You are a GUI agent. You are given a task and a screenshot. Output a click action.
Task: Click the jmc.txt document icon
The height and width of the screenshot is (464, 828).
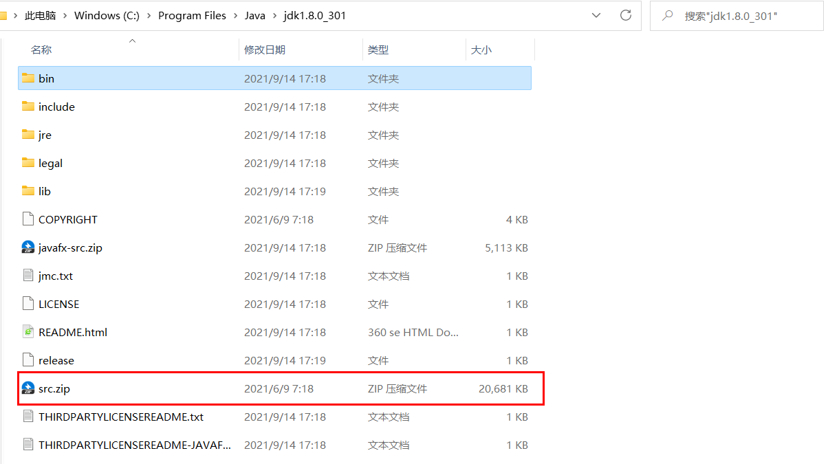pyautogui.click(x=28, y=276)
